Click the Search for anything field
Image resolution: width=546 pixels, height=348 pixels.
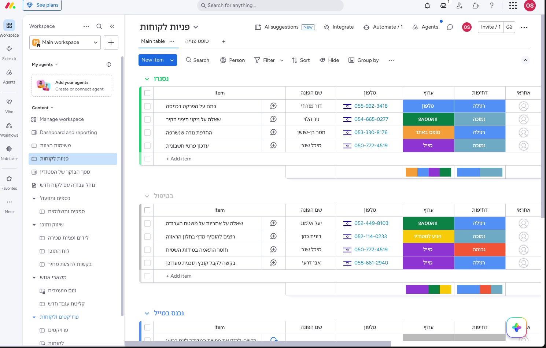click(270, 5)
